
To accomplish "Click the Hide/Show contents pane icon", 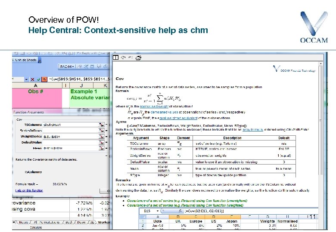I will pyautogui.click(x=116, y=58).
